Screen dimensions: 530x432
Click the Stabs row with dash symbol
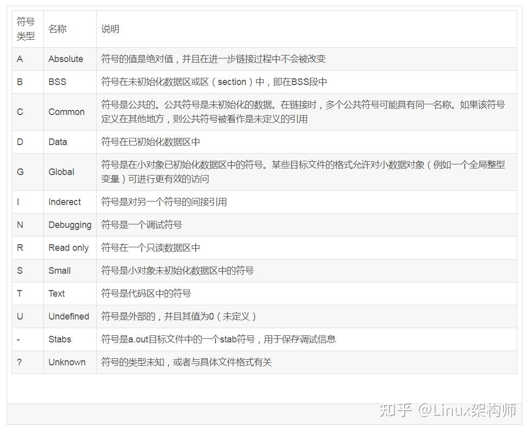[x=204, y=339]
